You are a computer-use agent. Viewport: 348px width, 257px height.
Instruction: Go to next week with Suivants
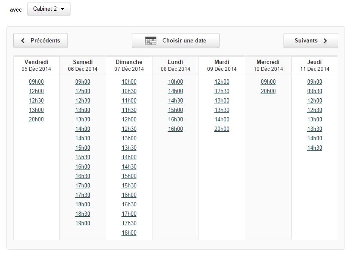311,40
